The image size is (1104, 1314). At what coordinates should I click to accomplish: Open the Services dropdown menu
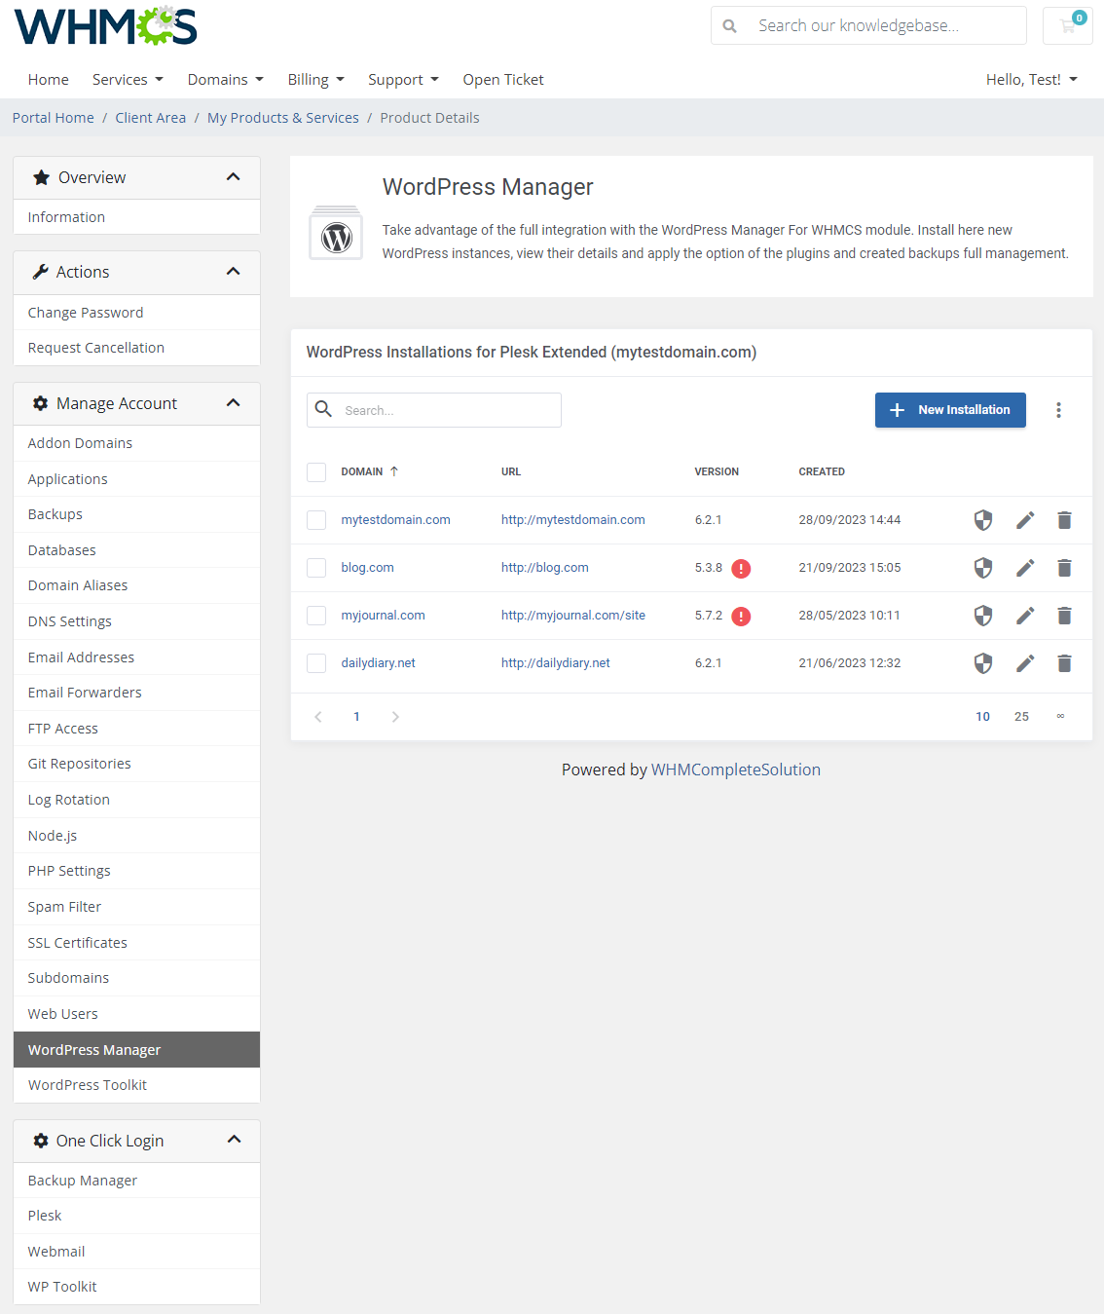coord(128,79)
